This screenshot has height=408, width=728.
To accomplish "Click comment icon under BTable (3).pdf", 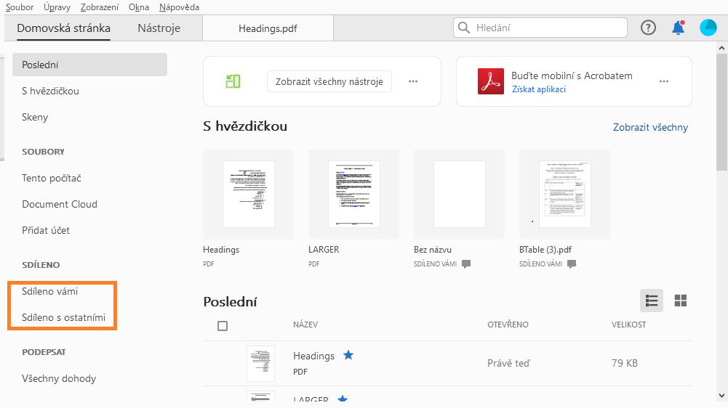I will tap(572, 264).
